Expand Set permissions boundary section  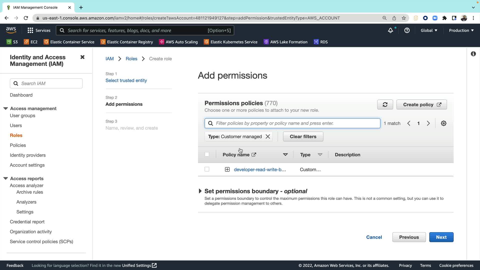[200, 191]
